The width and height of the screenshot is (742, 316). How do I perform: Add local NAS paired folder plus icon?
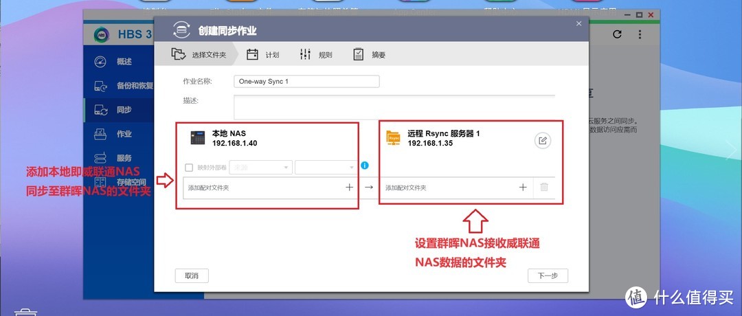[x=349, y=188]
